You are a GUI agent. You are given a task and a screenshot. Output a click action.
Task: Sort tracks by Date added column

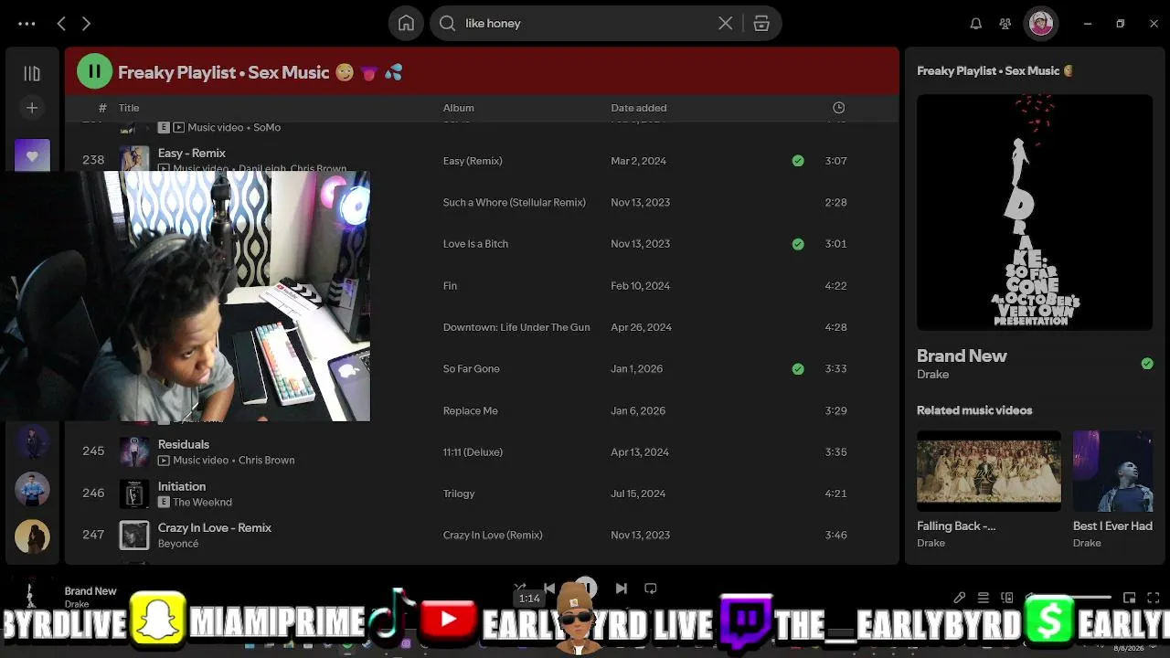click(x=639, y=108)
